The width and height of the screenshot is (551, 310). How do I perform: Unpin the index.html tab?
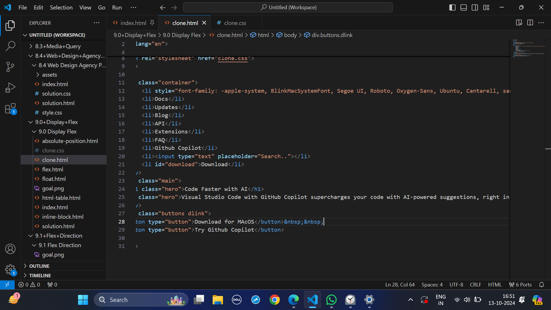pyautogui.click(x=152, y=22)
